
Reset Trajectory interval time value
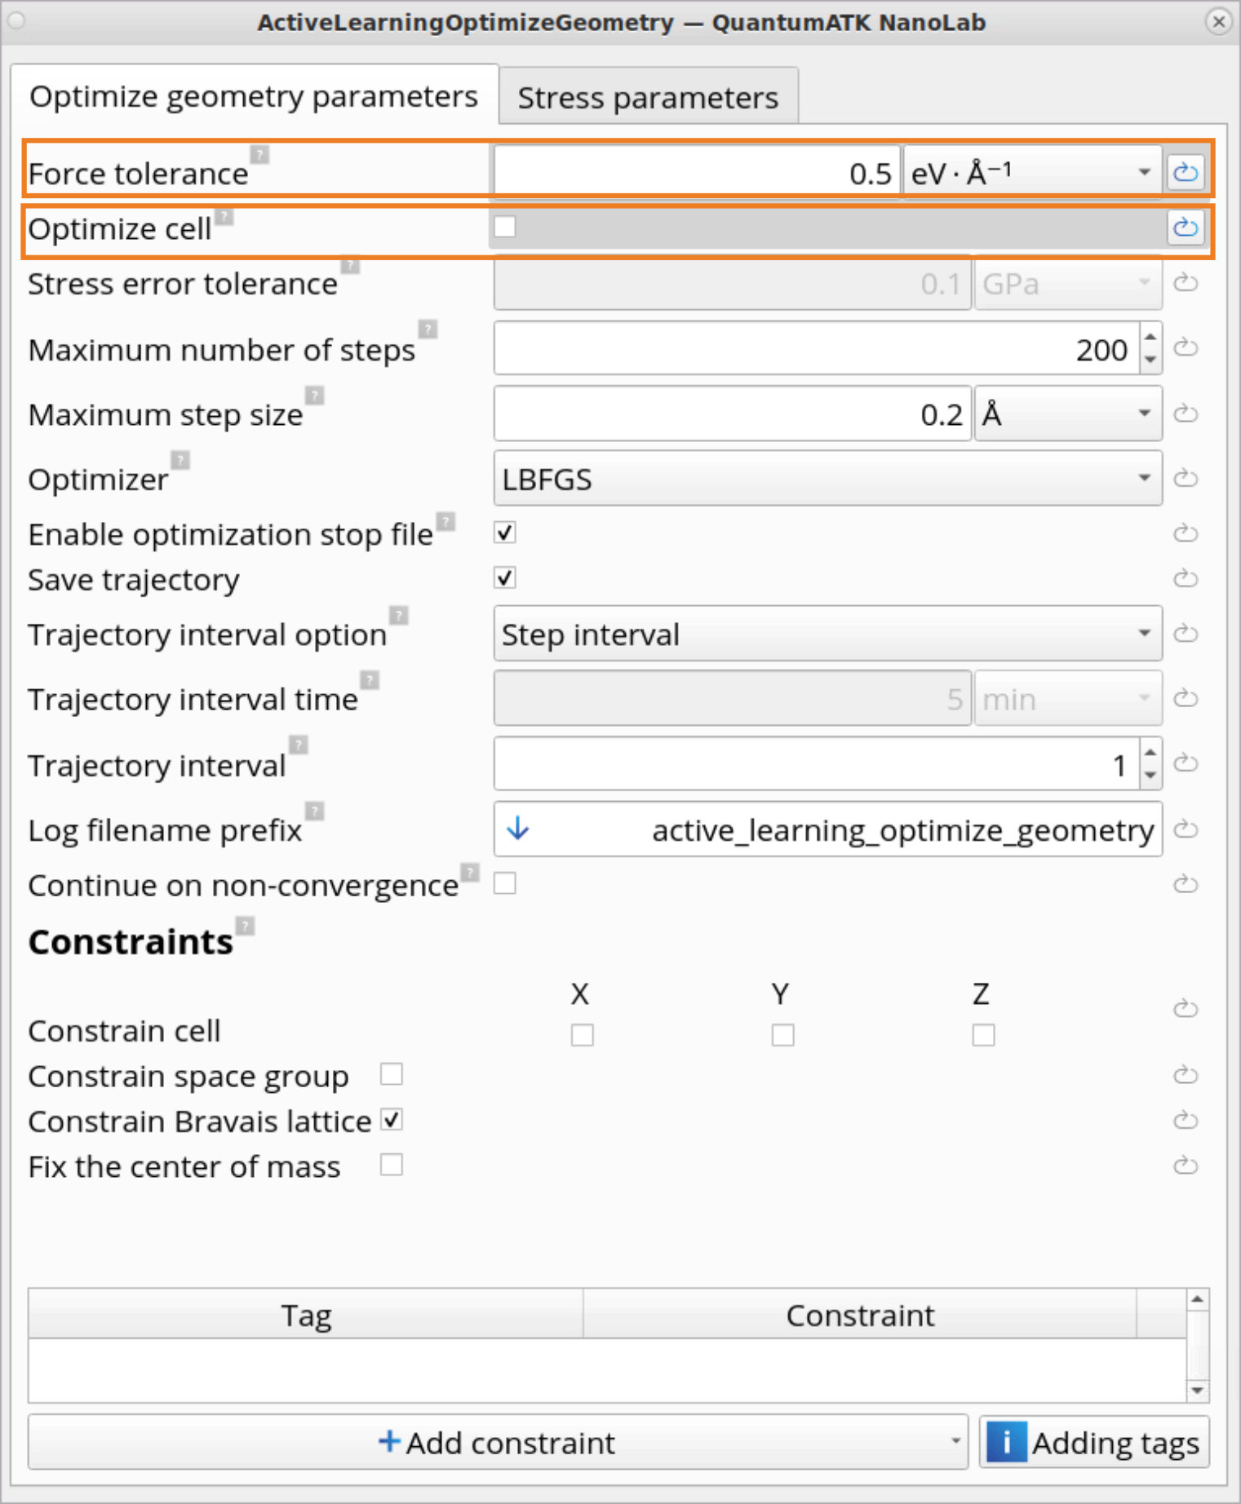[x=1186, y=698]
